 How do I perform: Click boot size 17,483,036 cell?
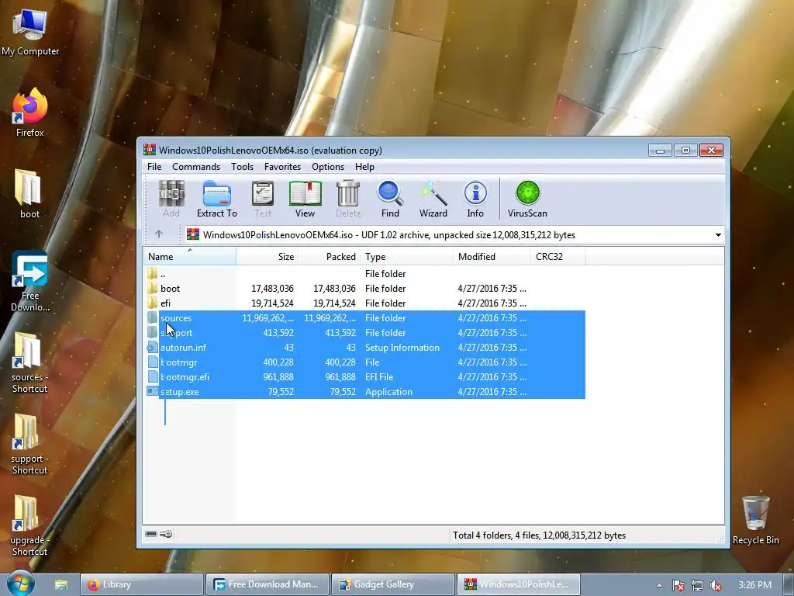click(x=272, y=289)
